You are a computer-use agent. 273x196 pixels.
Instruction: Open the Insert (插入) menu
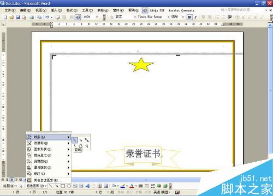56,10
